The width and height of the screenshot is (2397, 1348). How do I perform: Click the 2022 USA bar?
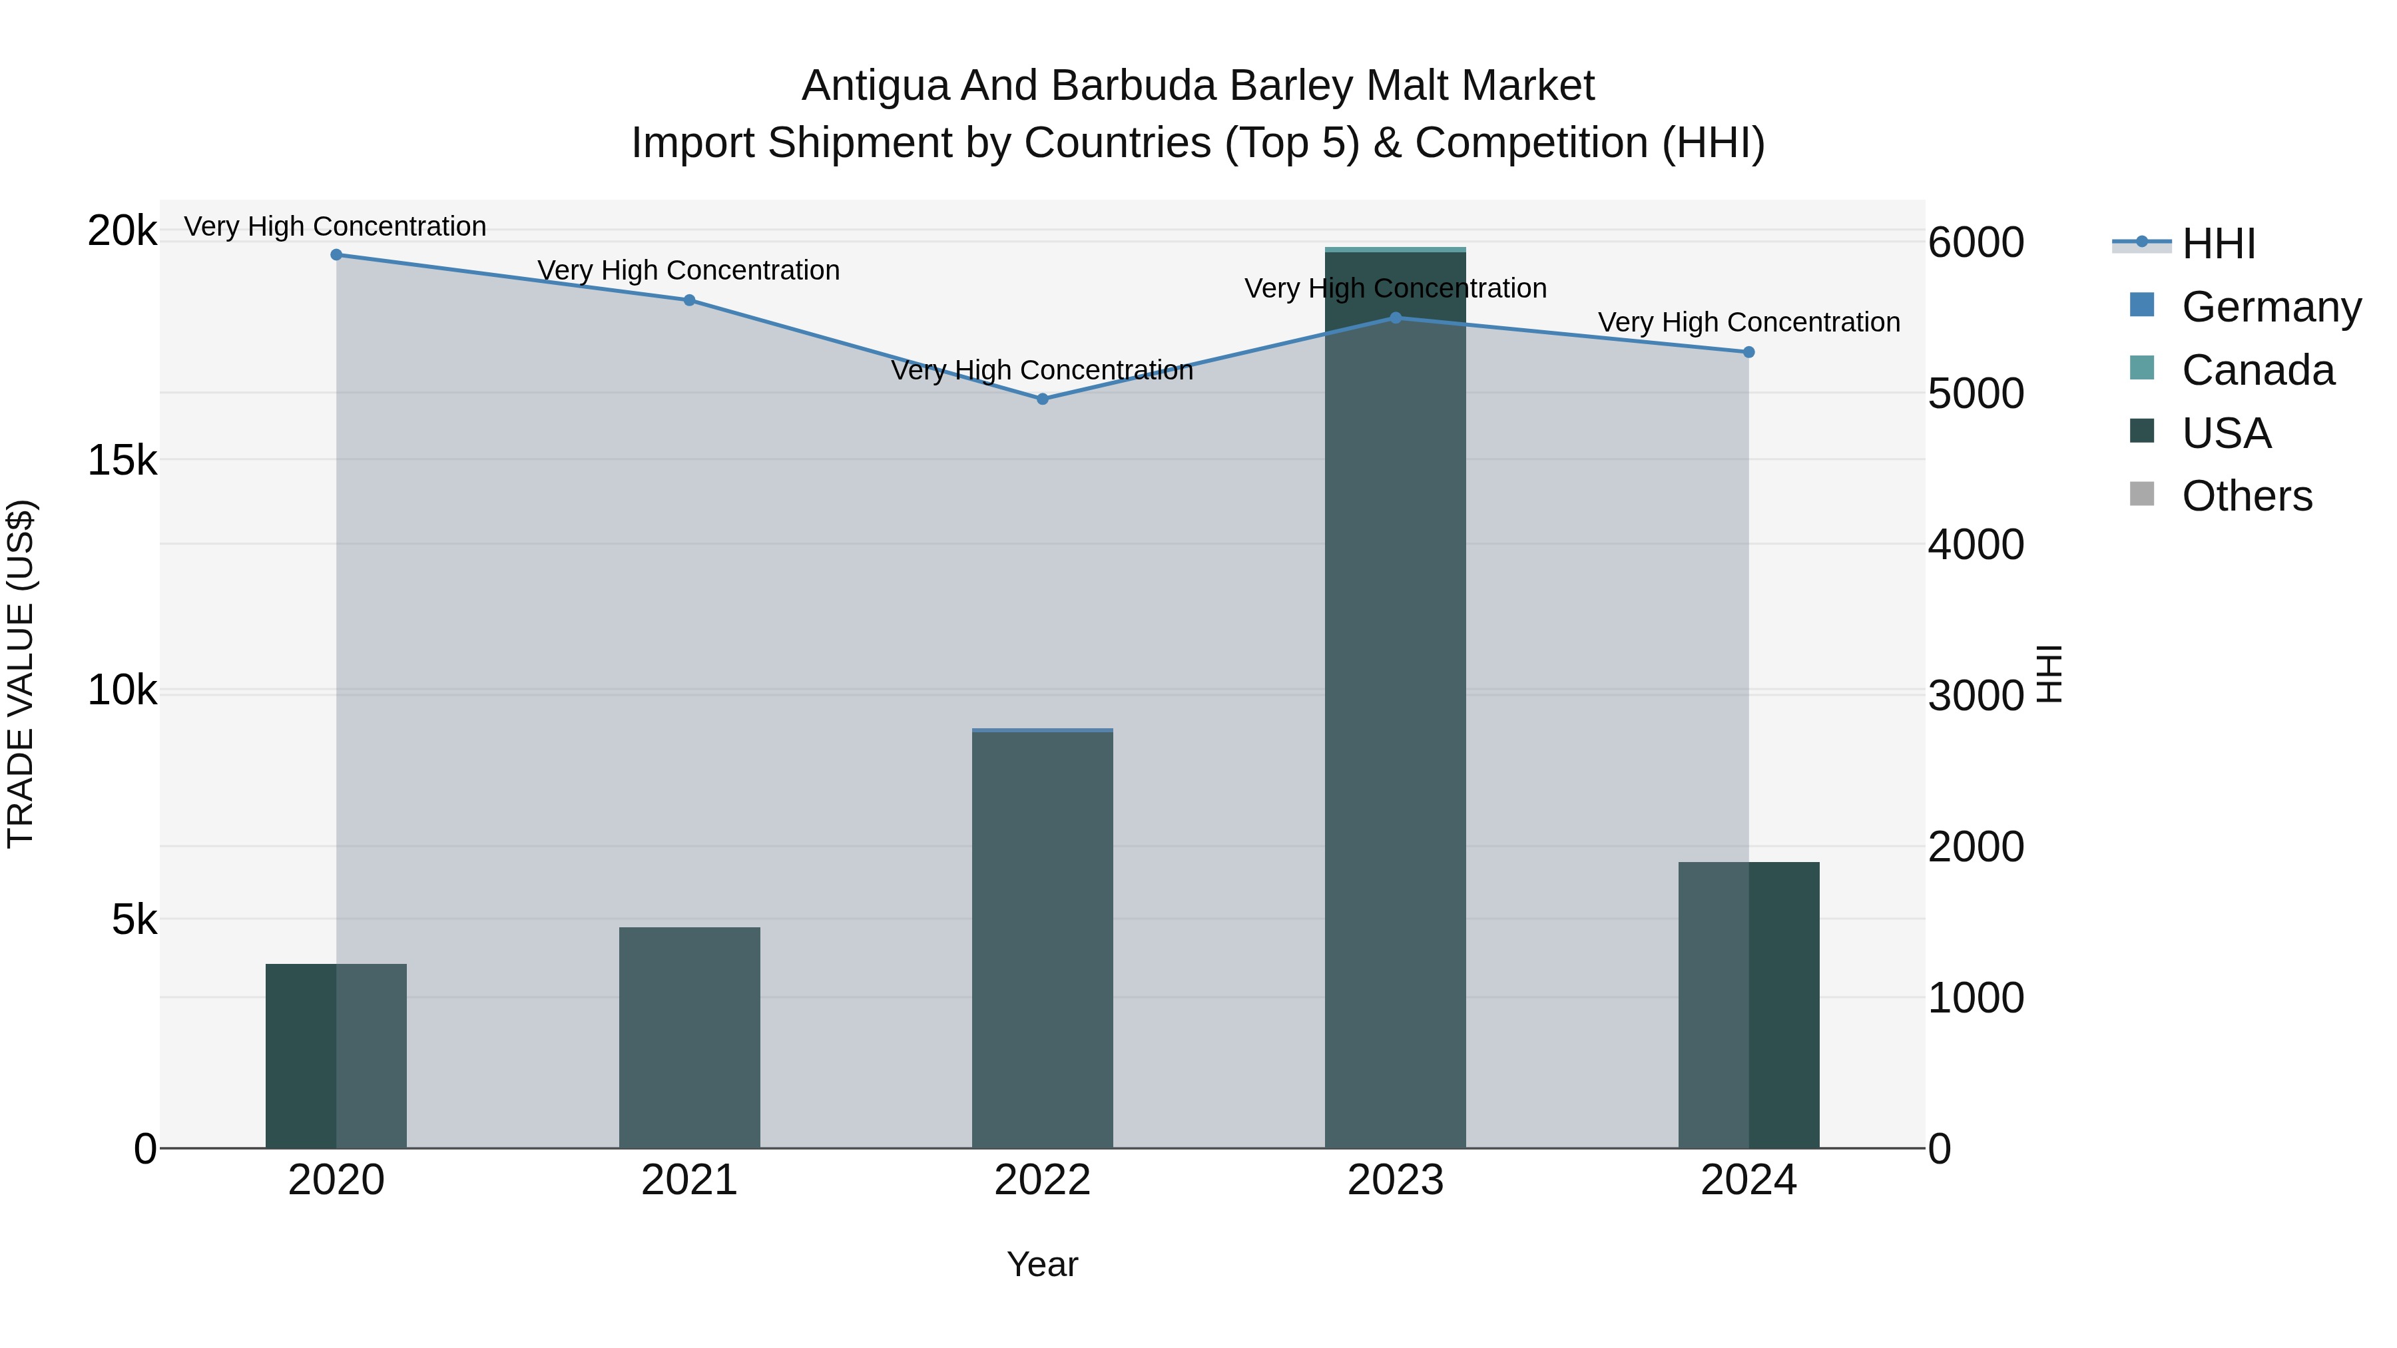pos(1042,939)
